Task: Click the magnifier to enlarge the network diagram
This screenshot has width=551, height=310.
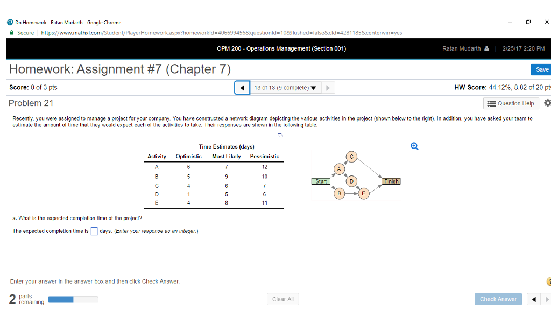Action: (413, 146)
